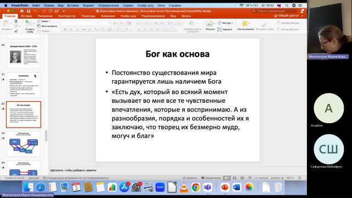Viewport: 352px width, 198px height.
Task: Open the Расположение dropdown arrow
Action: (x=249, y=23)
